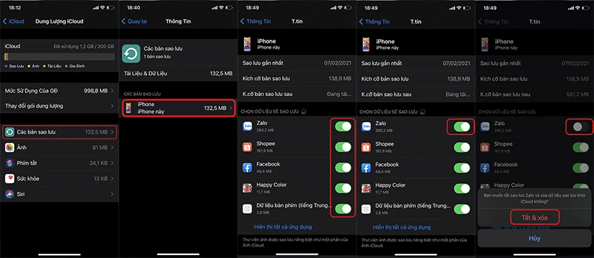Toggle keyboard data backup switch on the third phone screen

pos(343,209)
